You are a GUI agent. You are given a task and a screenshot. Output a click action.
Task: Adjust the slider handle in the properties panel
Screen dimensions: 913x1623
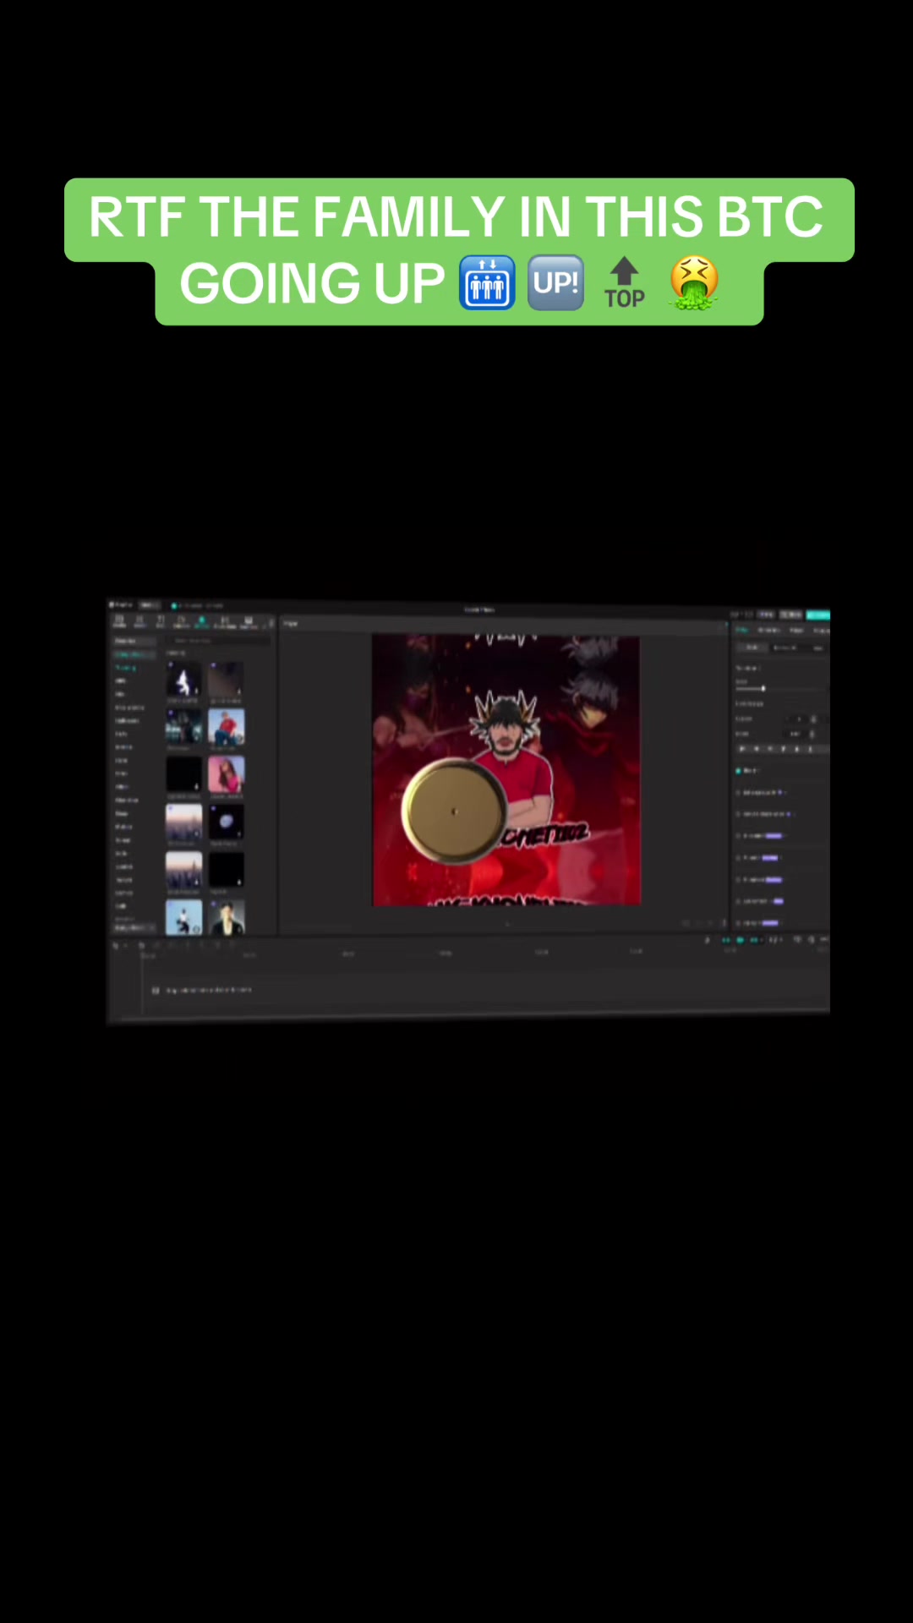pos(763,689)
